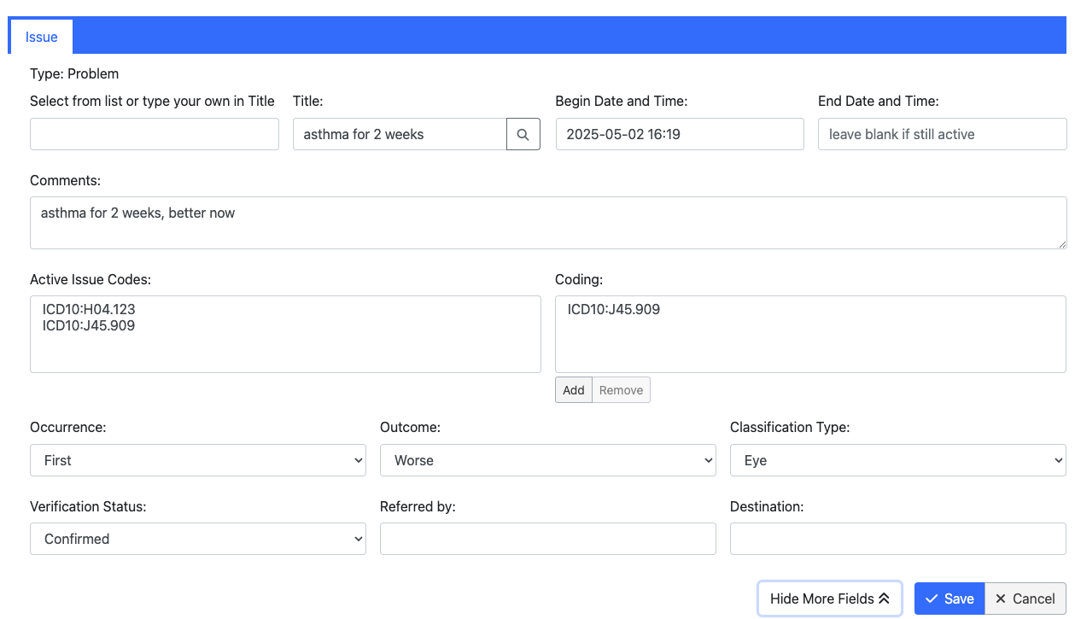Image resolution: width=1075 pixels, height=619 pixels.
Task: Open the Classification Type dropdown
Action: pyautogui.click(x=898, y=460)
